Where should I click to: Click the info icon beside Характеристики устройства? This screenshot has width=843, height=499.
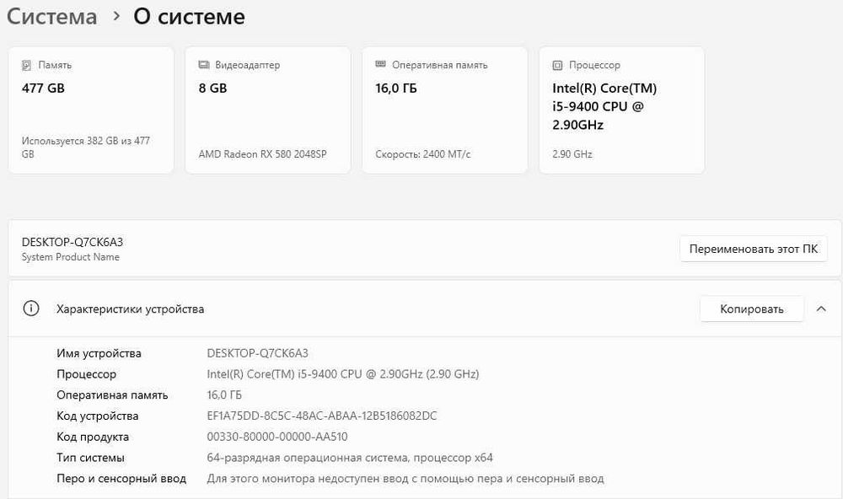pos(31,309)
